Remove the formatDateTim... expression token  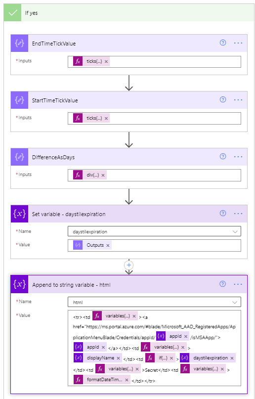[127, 380]
